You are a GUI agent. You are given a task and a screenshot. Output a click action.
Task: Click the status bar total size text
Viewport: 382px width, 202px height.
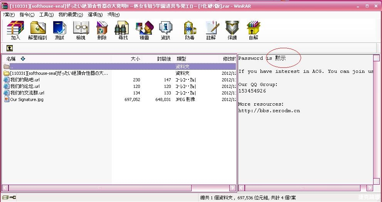[x=248, y=198]
